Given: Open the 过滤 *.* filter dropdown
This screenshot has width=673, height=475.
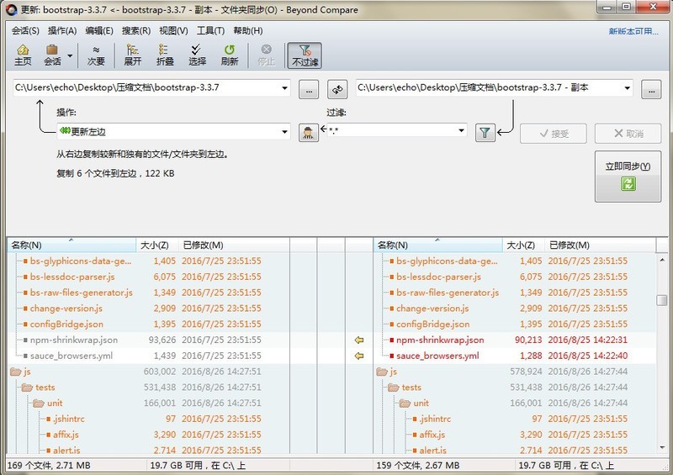Looking at the screenshot, I should pos(461,130).
